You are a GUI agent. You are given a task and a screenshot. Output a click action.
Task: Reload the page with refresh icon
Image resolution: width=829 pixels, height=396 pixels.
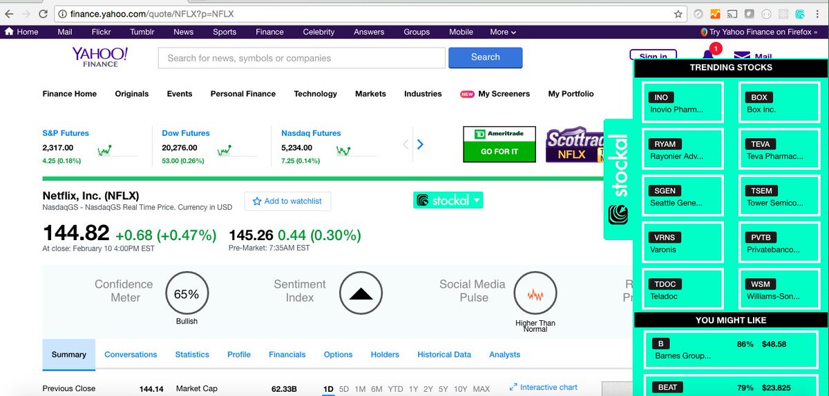[x=44, y=14]
